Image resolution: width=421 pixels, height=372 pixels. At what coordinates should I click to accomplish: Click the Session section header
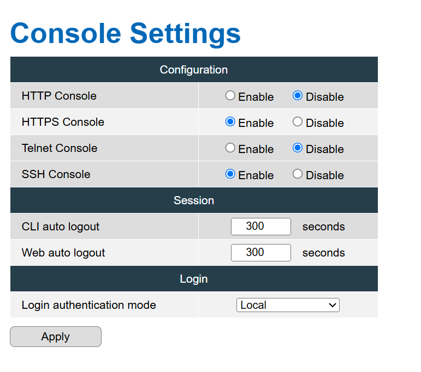coord(194,200)
